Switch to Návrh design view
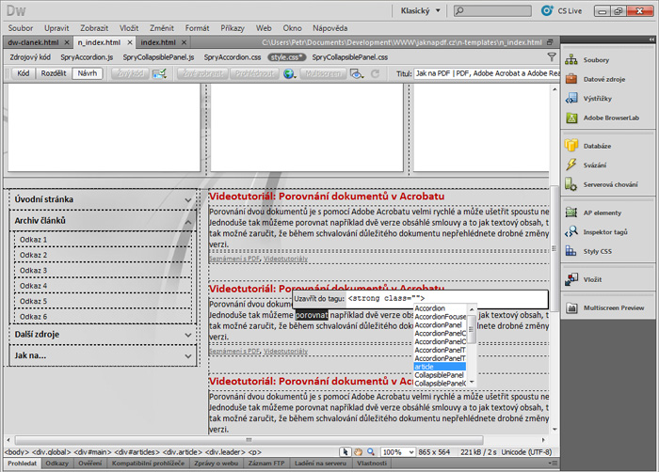 [88, 73]
